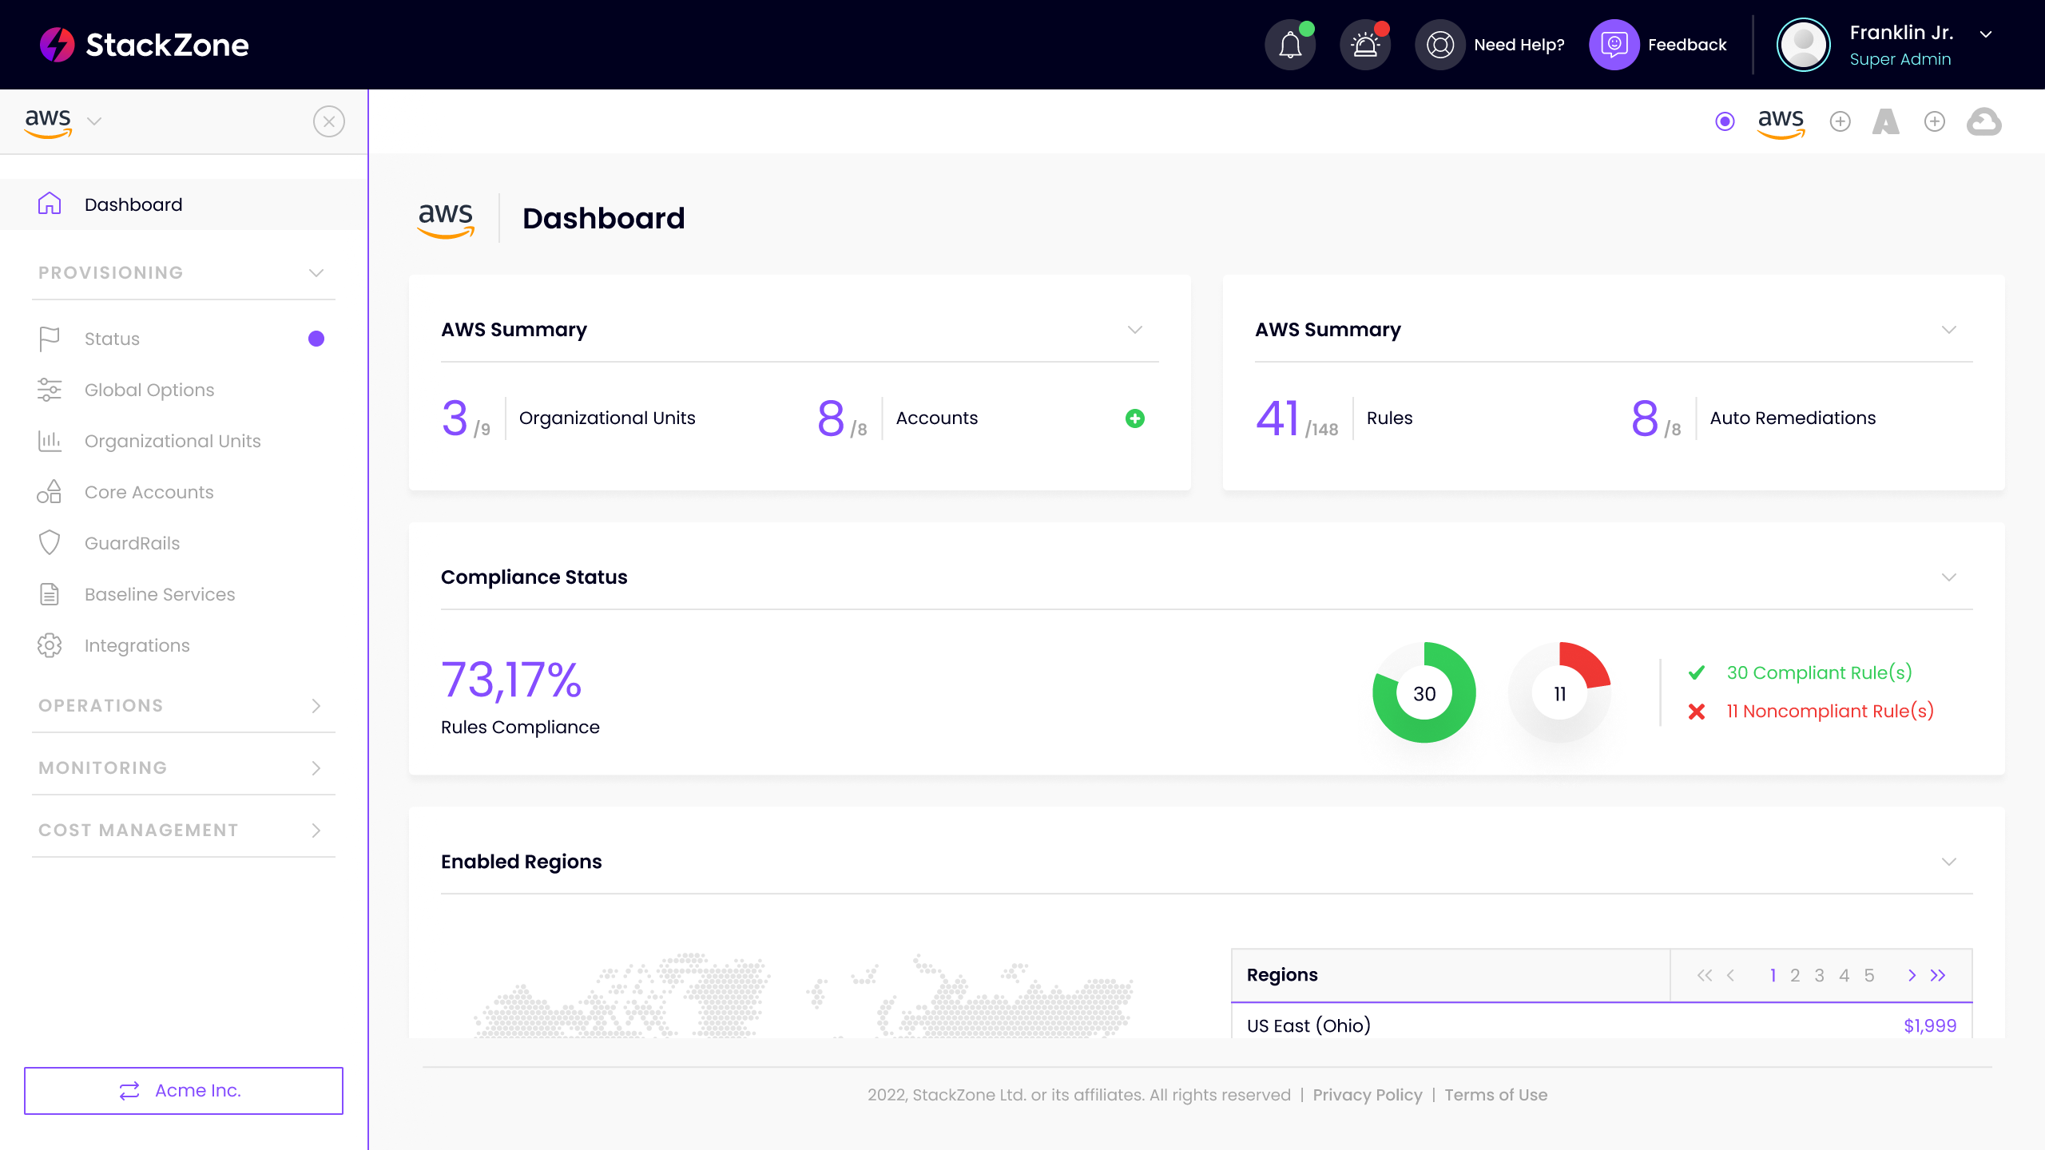Viewport: 2045px width, 1150px height.
Task: Click the Core Accounts shapes icon
Action: [x=50, y=492]
